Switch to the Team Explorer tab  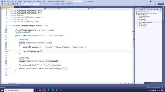(x=147, y=83)
